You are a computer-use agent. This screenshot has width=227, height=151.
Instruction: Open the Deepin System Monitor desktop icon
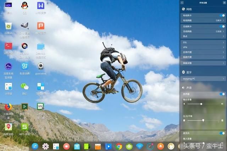pos(9,66)
